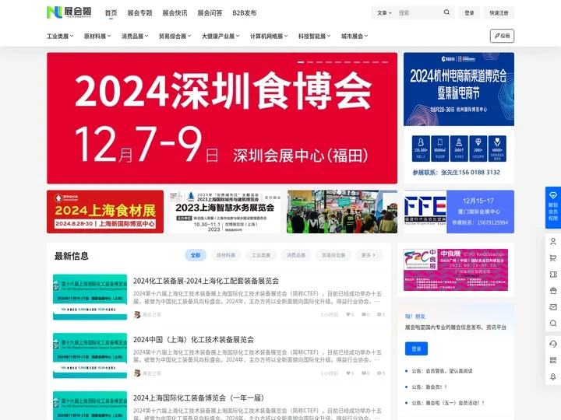Click the shop store icon in right sidebar

[x=553, y=291]
